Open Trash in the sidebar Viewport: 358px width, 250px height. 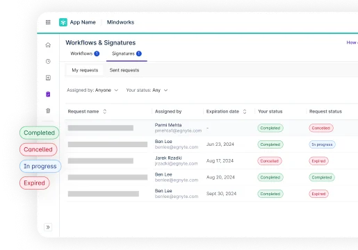click(x=48, y=110)
